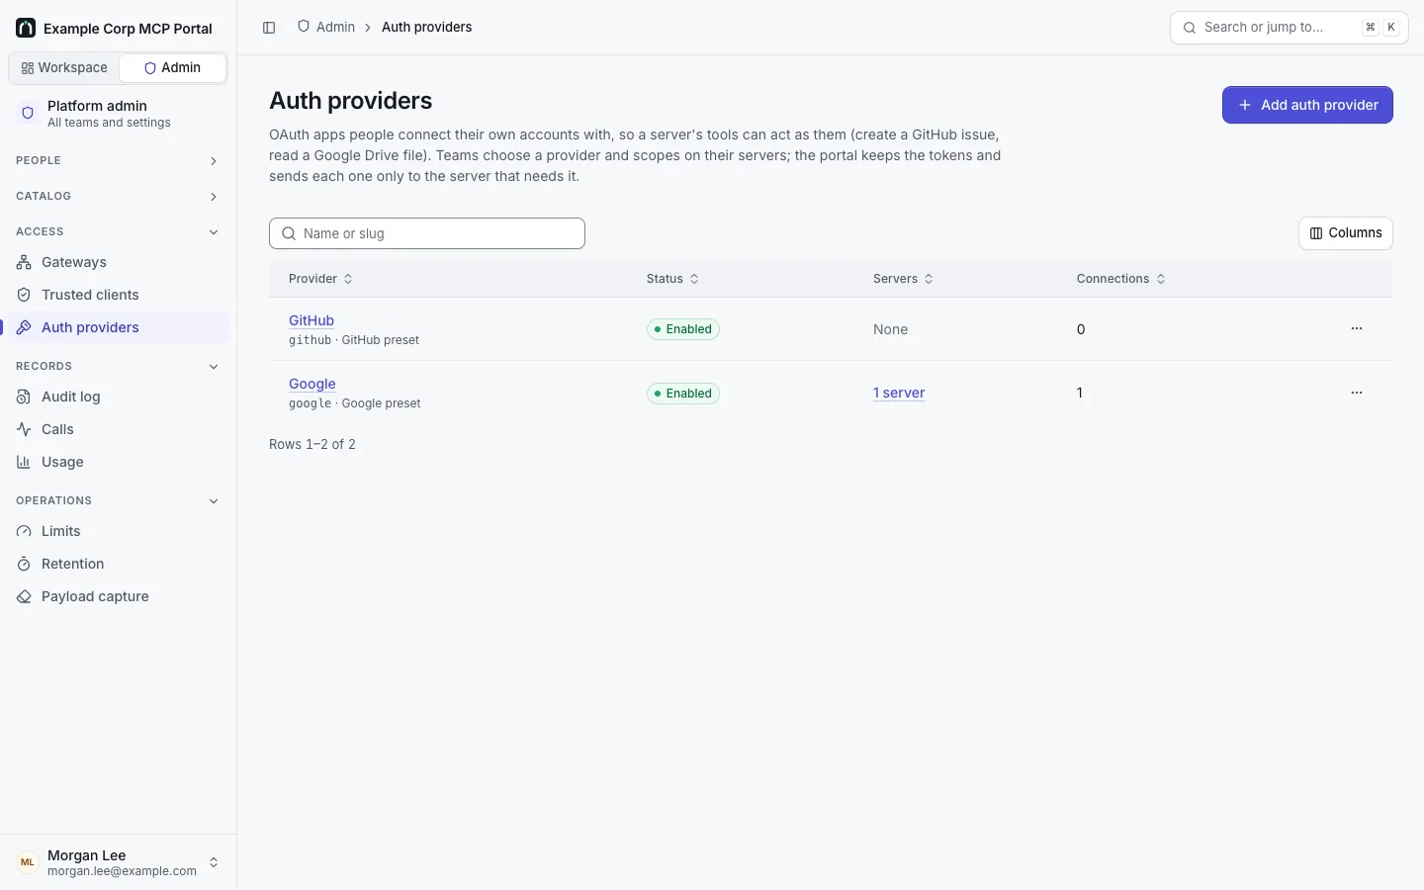The width and height of the screenshot is (1424, 890).
Task: Click Add auth provider button
Action: [x=1307, y=105]
